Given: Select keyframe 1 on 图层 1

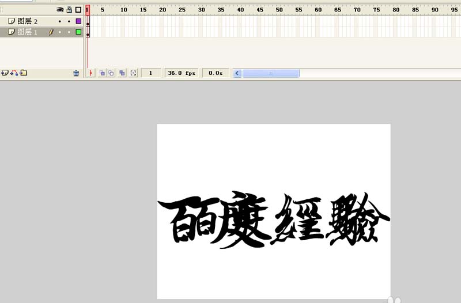Looking at the screenshot, I should [x=88, y=32].
